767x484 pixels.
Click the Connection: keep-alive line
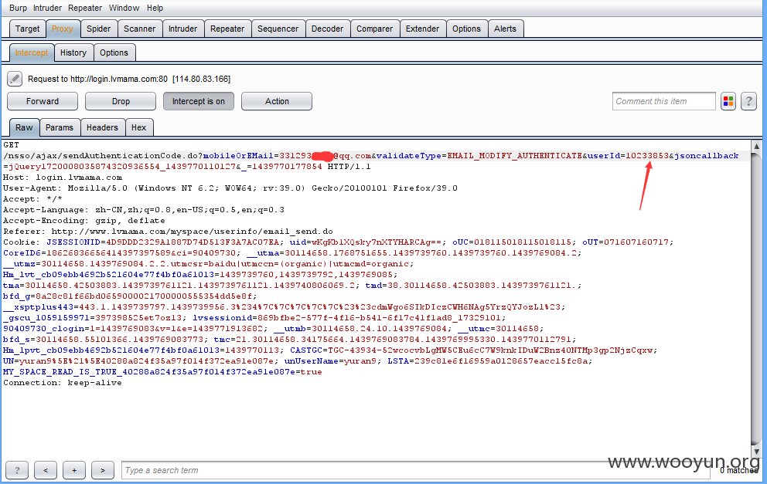click(x=63, y=383)
